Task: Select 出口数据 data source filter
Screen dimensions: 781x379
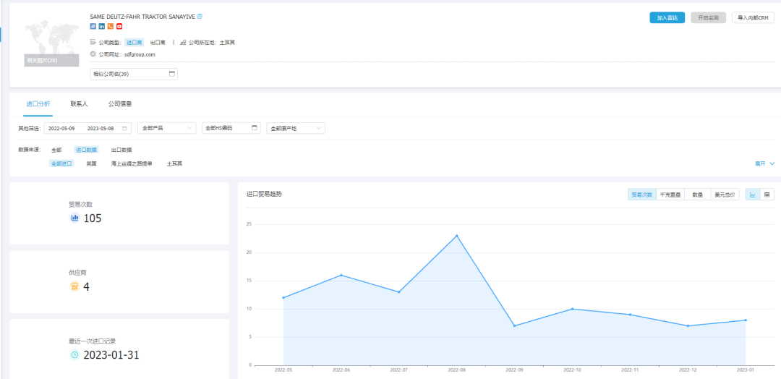Action: (x=121, y=150)
